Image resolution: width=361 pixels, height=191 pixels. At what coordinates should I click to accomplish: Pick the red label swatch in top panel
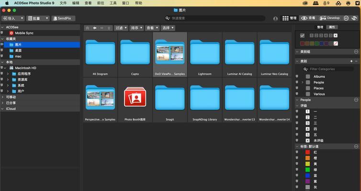coord(302,43)
